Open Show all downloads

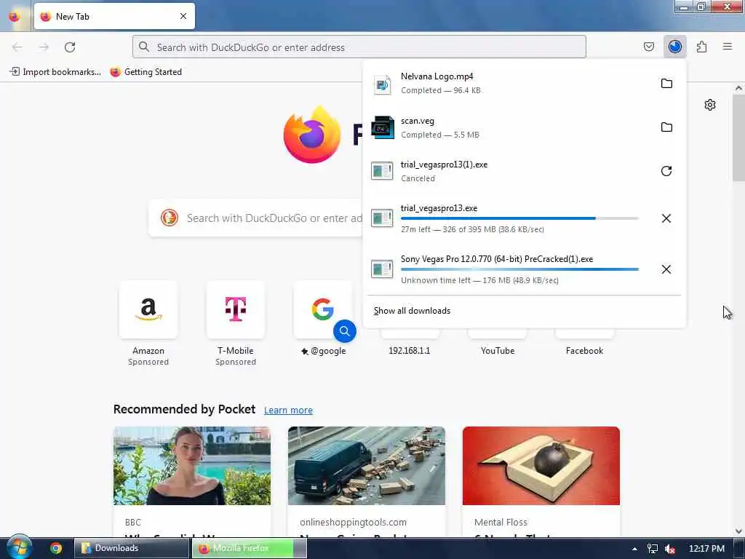click(x=412, y=311)
